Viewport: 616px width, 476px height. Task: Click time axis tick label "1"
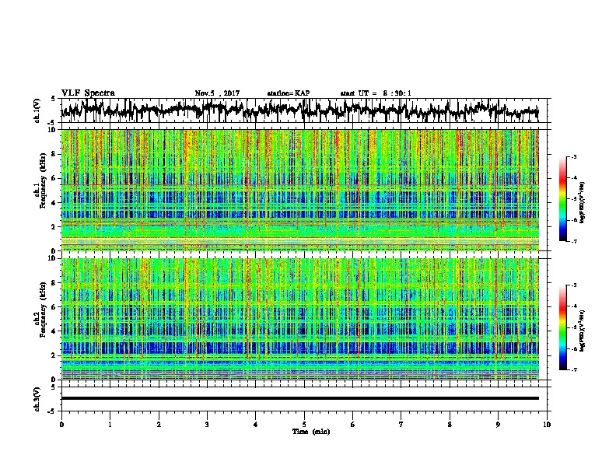click(110, 425)
